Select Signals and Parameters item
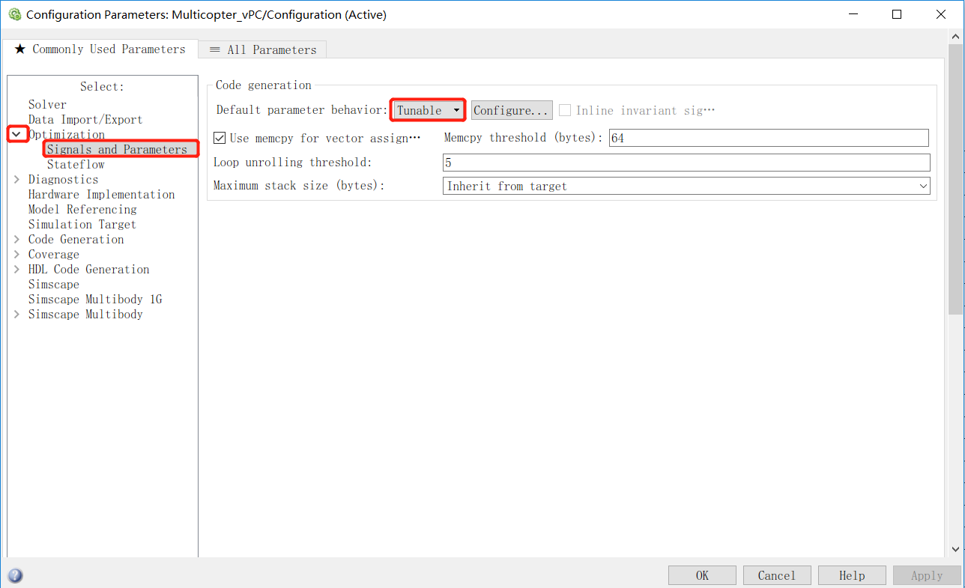This screenshot has height=588, width=965. [x=117, y=149]
